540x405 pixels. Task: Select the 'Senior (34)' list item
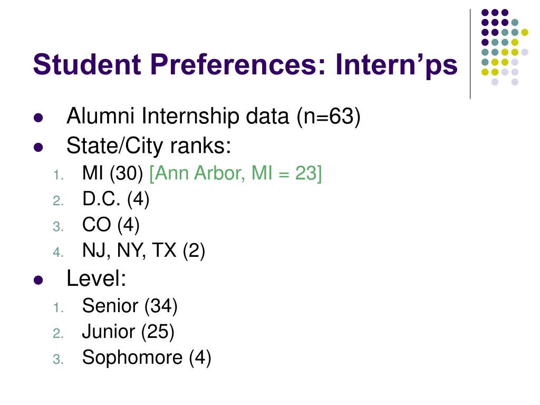tap(130, 306)
